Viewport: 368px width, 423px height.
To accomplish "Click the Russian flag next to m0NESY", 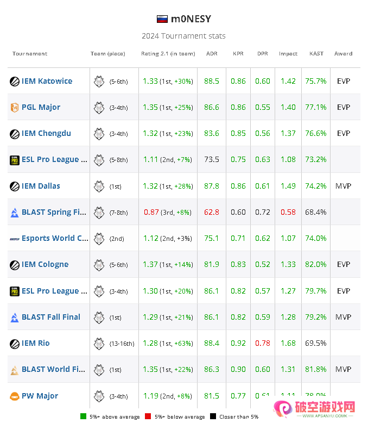I will [162, 19].
